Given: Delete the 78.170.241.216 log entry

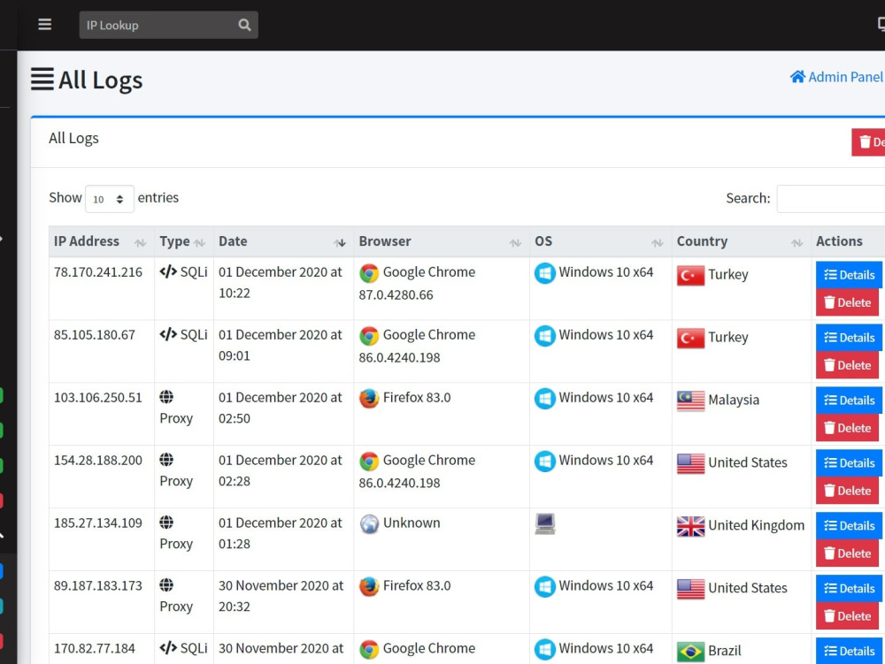Looking at the screenshot, I should [x=847, y=302].
